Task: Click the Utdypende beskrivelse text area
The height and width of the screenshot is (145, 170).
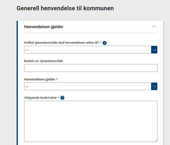Action: pyautogui.click(x=91, y=121)
